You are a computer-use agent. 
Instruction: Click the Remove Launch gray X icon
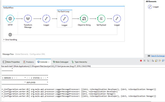pos(144,61)
